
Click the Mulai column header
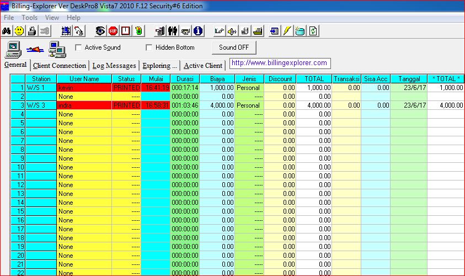156,78
